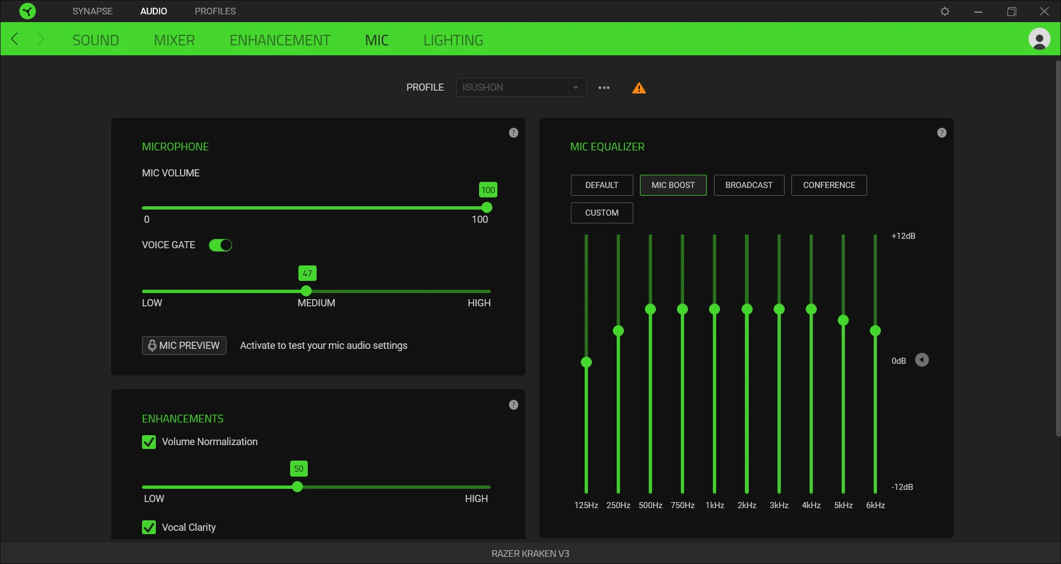The width and height of the screenshot is (1061, 564).
Task: Click the +12dB equalizer scale label
Action: pyautogui.click(x=904, y=236)
